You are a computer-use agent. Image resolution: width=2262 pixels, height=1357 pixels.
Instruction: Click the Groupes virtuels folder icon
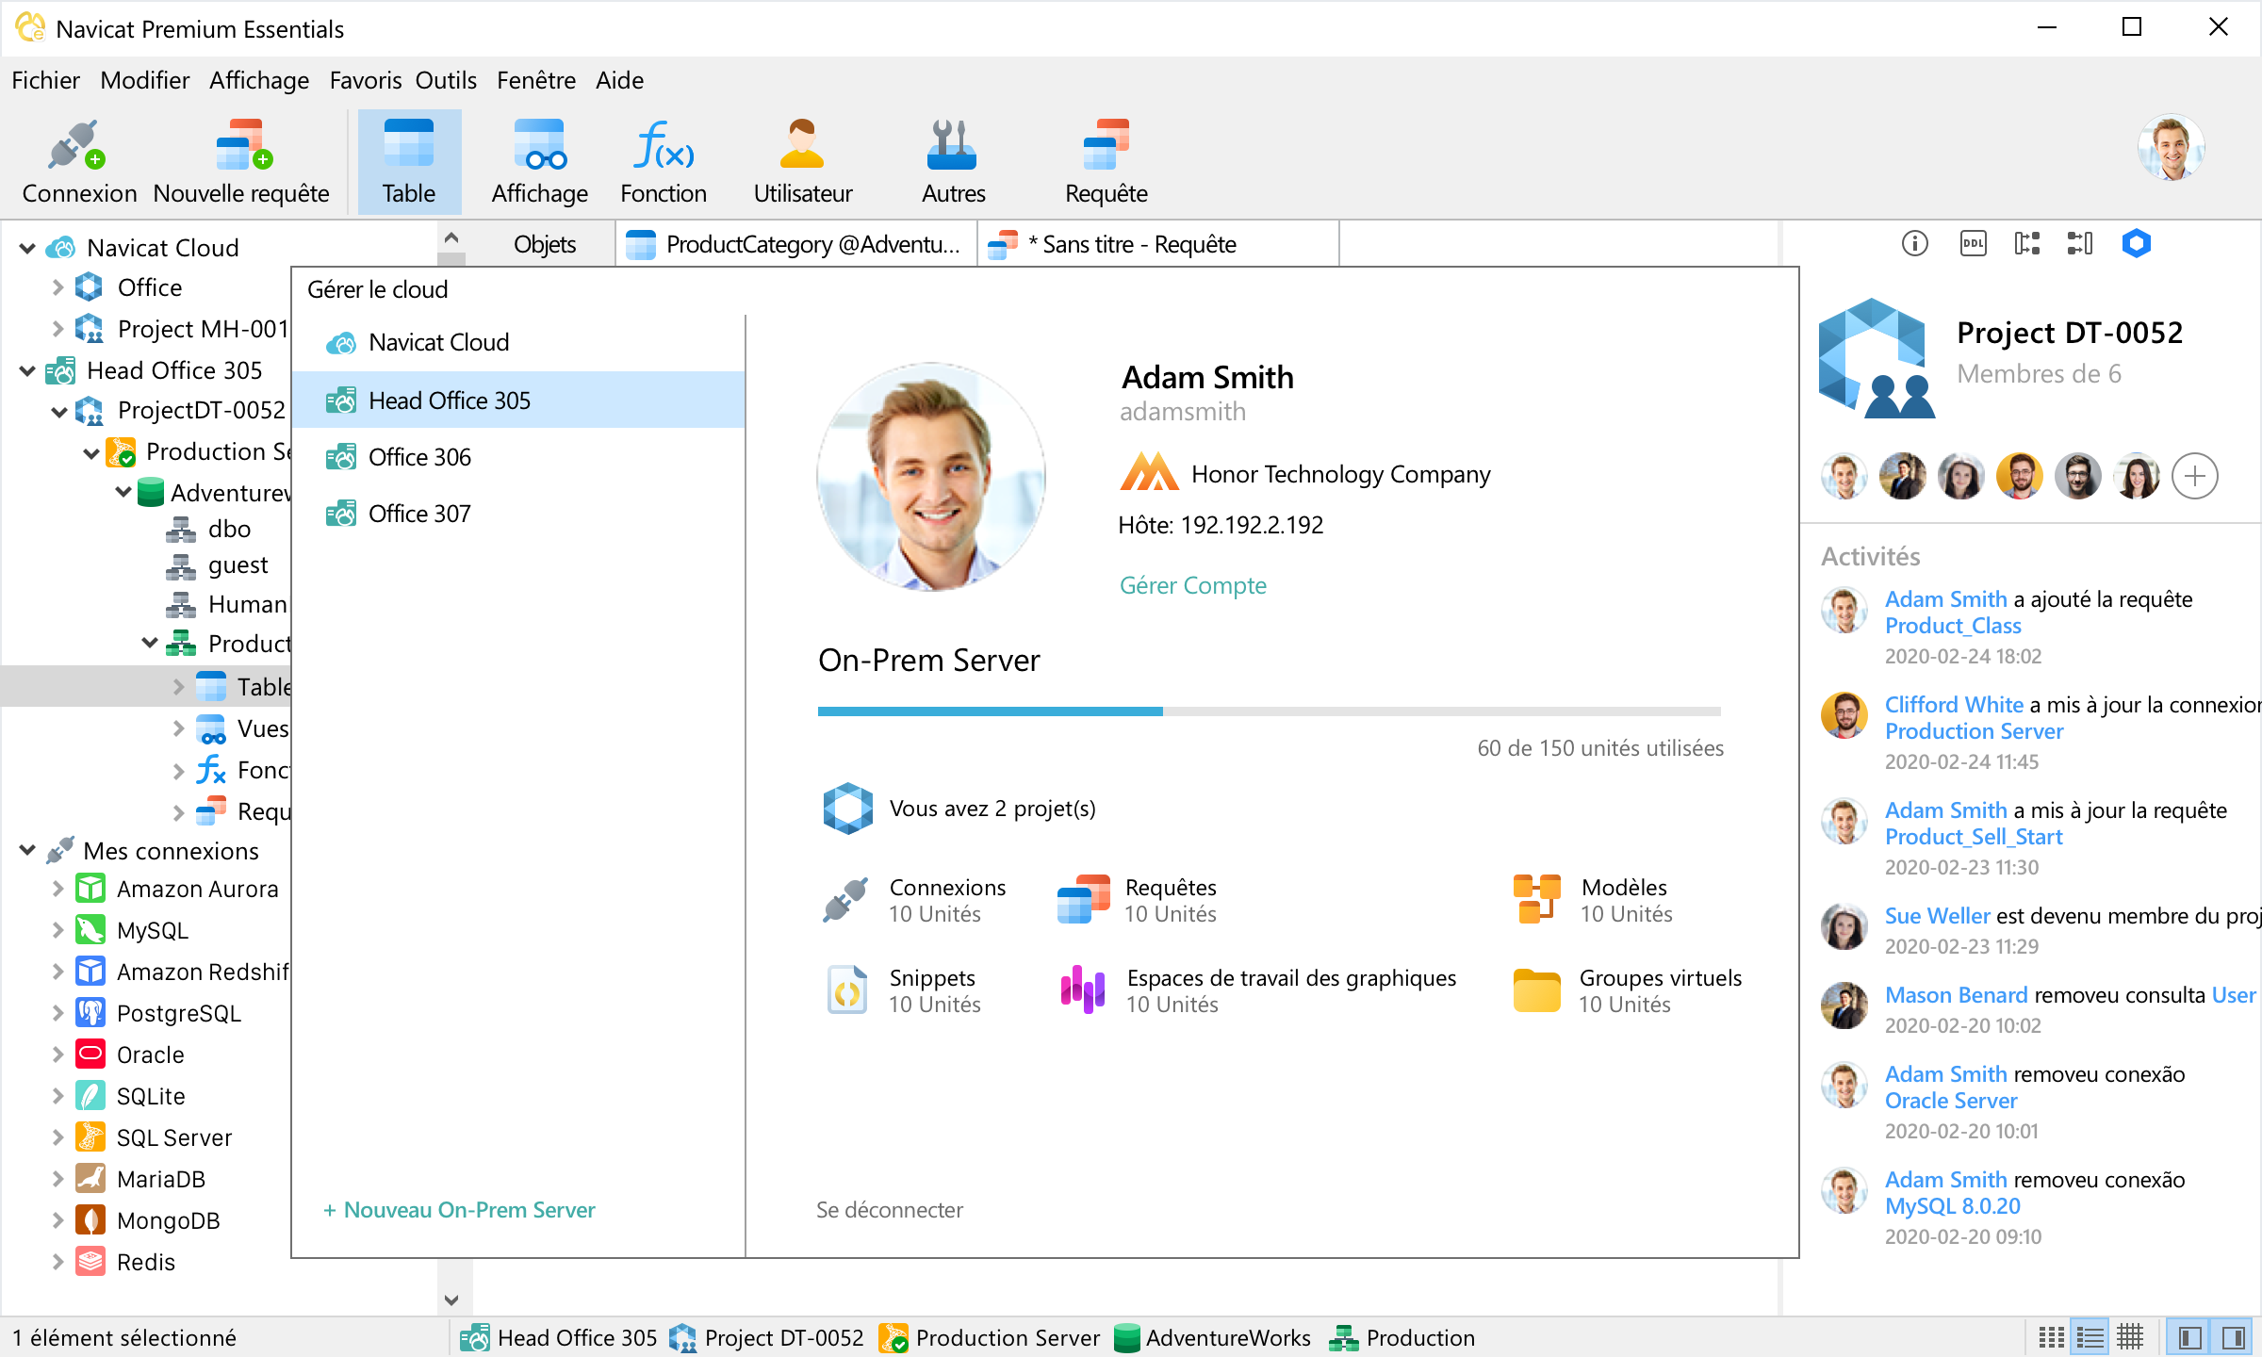(1537, 990)
